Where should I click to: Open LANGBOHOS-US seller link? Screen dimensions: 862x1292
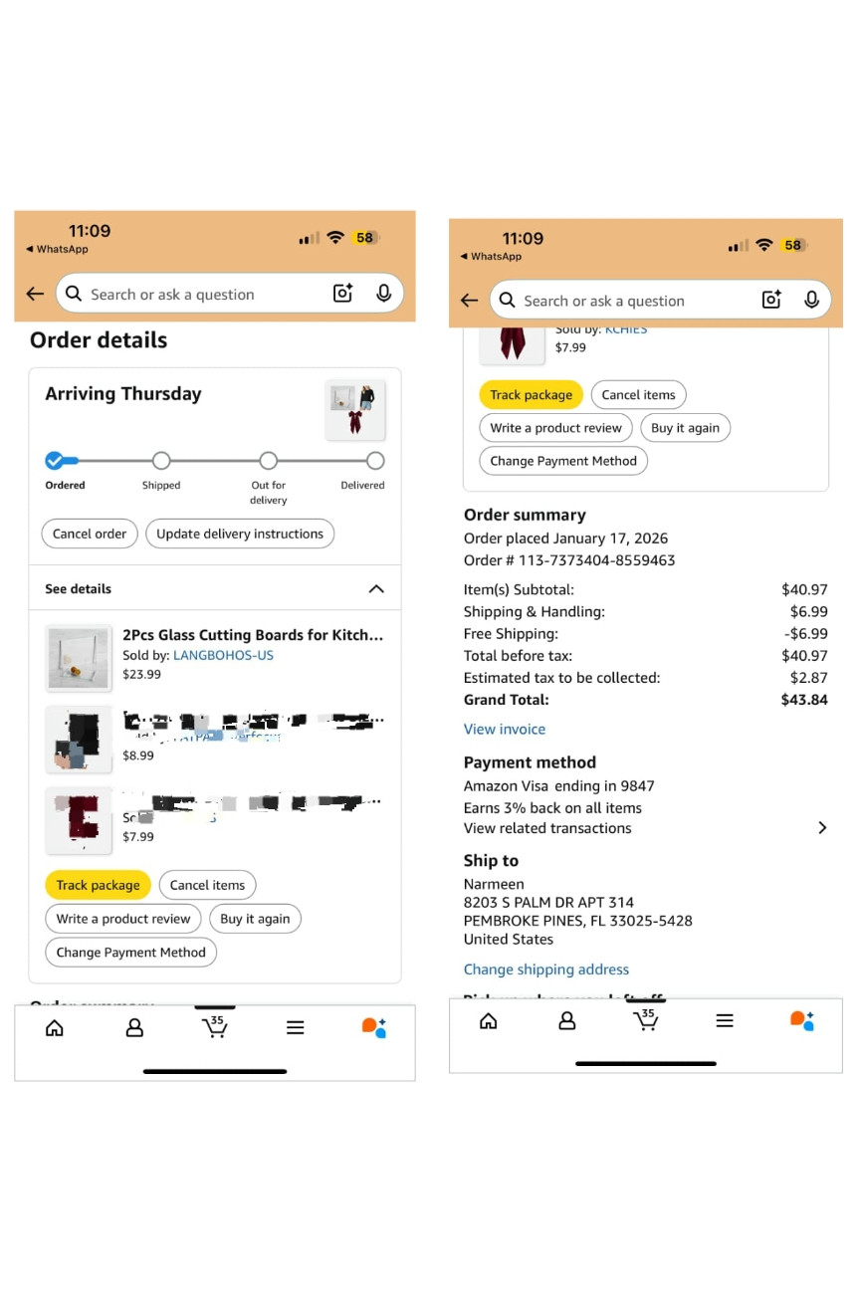click(x=223, y=655)
